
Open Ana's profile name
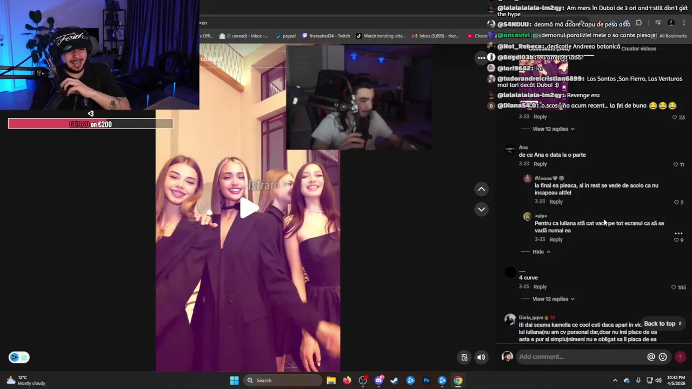[523, 147]
